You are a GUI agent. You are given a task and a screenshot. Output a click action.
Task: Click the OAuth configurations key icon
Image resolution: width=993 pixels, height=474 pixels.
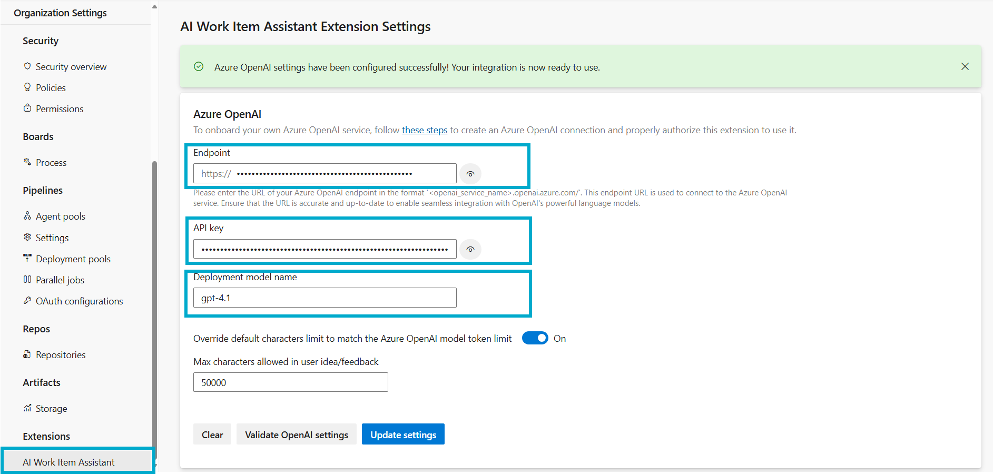point(27,301)
